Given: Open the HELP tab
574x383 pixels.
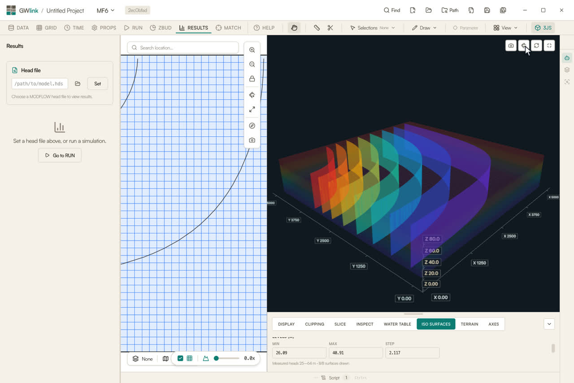Looking at the screenshot, I should click(264, 28).
